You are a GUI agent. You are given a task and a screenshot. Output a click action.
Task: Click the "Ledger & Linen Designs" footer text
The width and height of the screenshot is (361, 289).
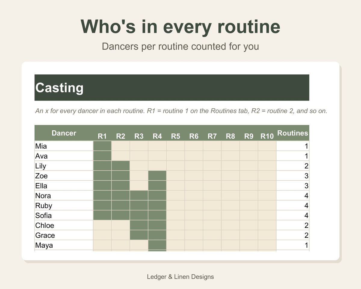click(180, 277)
